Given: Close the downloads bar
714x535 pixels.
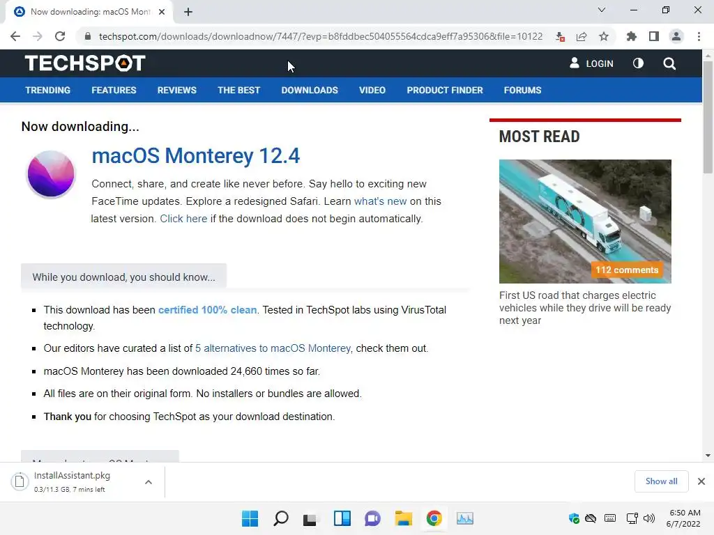Looking at the screenshot, I should pos(701,481).
